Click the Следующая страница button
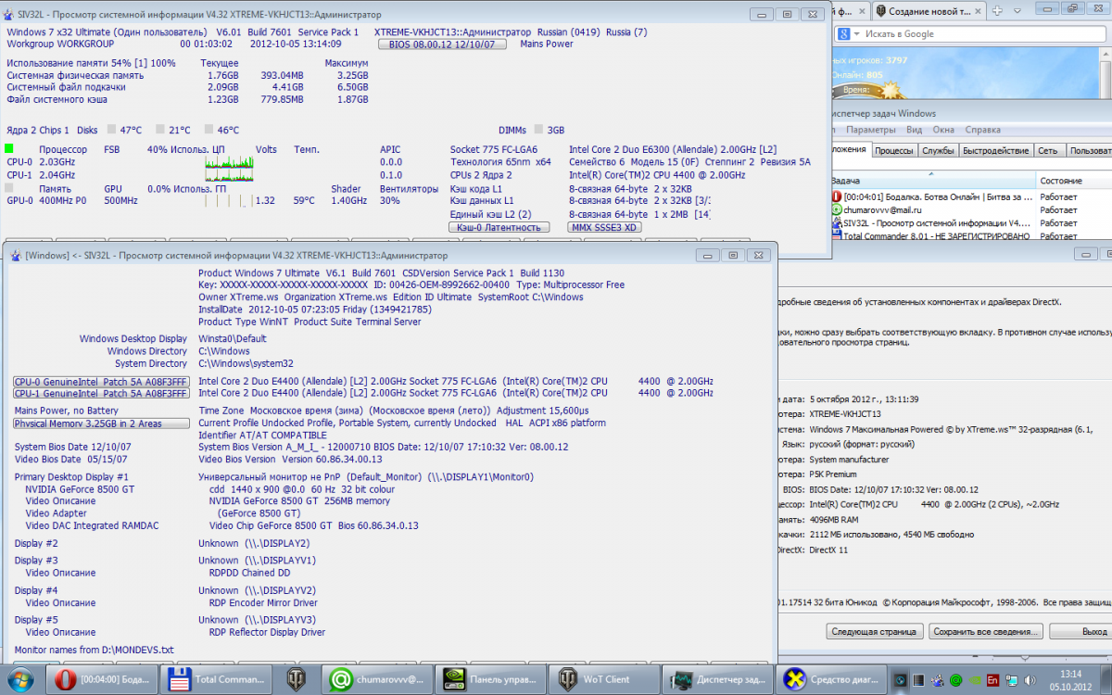The image size is (1112, 695). pos(874,631)
